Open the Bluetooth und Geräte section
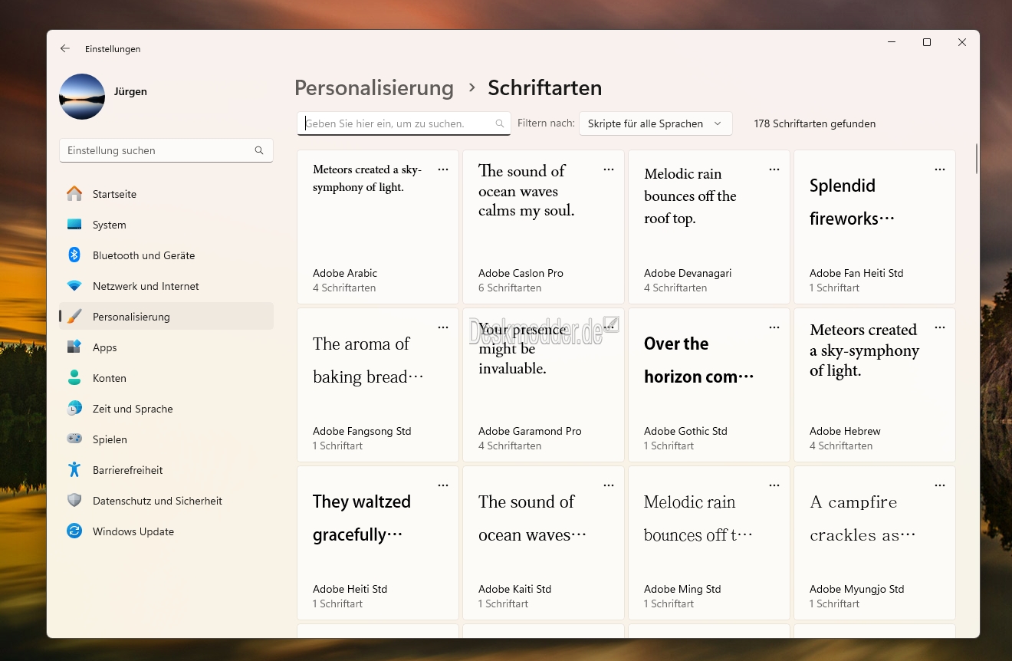The width and height of the screenshot is (1012, 661). (166, 255)
